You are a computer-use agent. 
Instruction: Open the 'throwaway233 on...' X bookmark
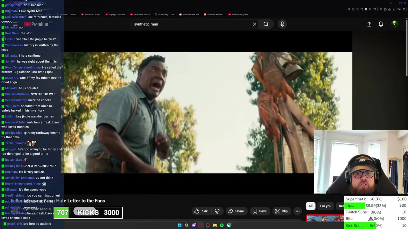[x=165, y=14]
